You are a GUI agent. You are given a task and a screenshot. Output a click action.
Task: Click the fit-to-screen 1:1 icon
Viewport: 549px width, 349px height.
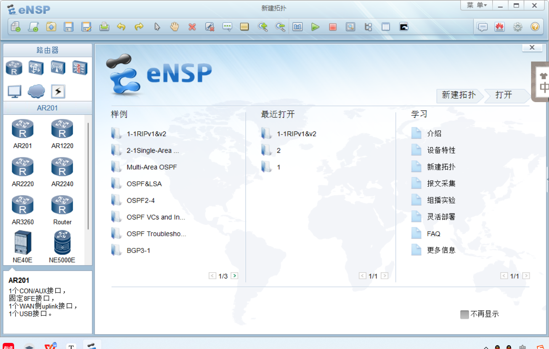click(x=298, y=27)
